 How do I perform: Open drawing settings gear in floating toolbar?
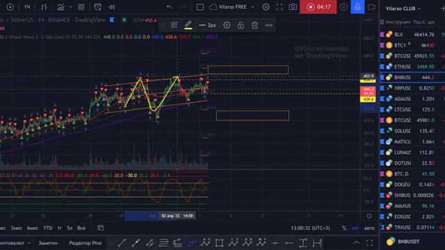227,25
